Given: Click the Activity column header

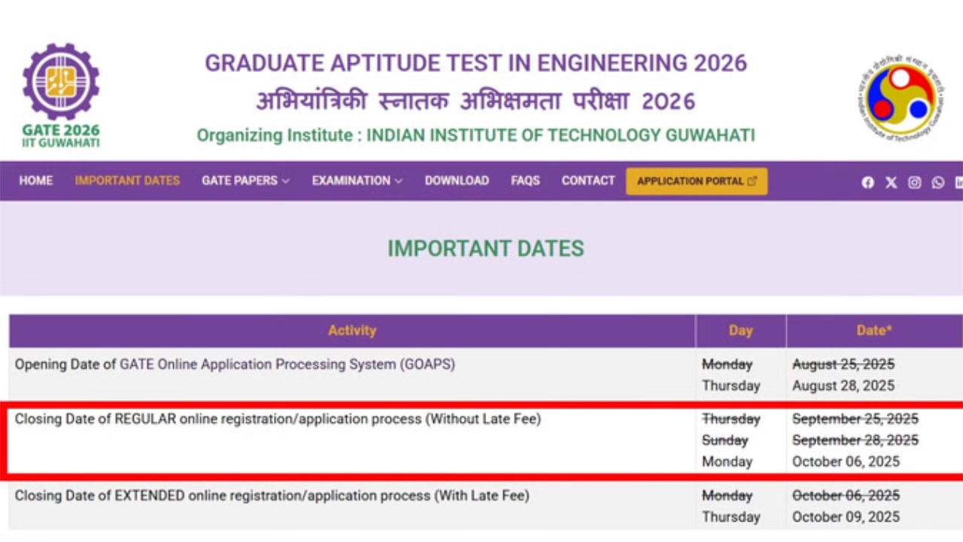Looking at the screenshot, I should pyautogui.click(x=351, y=330).
